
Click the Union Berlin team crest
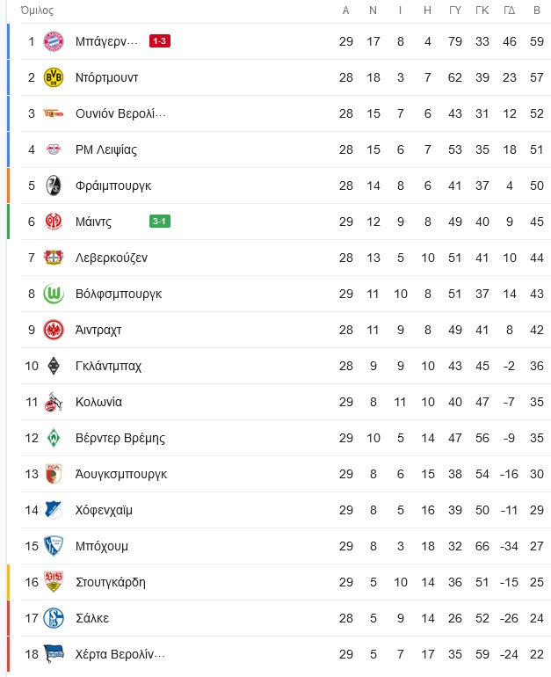pyautogui.click(x=54, y=113)
